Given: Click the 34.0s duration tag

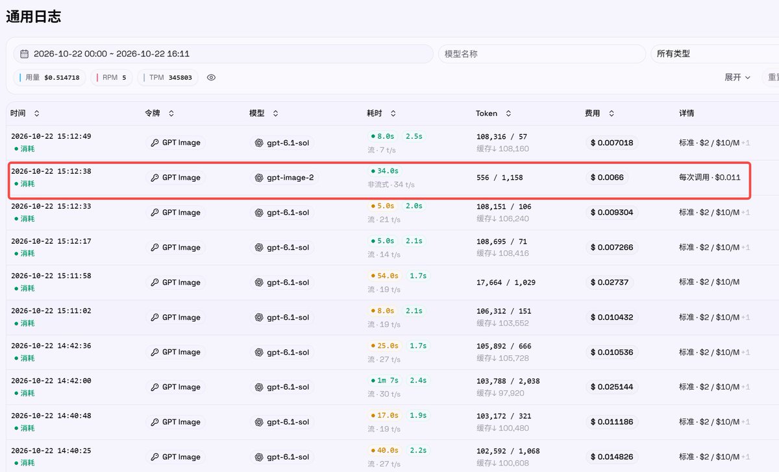Looking at the screenshot, I should click(384, 171).
